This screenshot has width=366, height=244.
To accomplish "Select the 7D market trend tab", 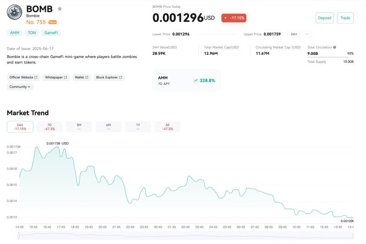I will click(x=49, y=127).
